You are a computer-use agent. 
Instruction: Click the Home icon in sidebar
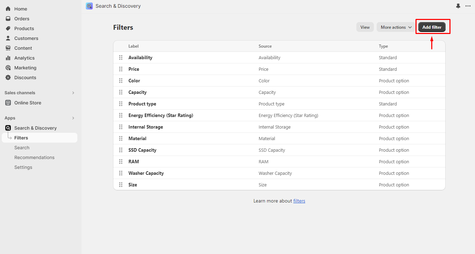pyautogui.click(x=8, y=9)
